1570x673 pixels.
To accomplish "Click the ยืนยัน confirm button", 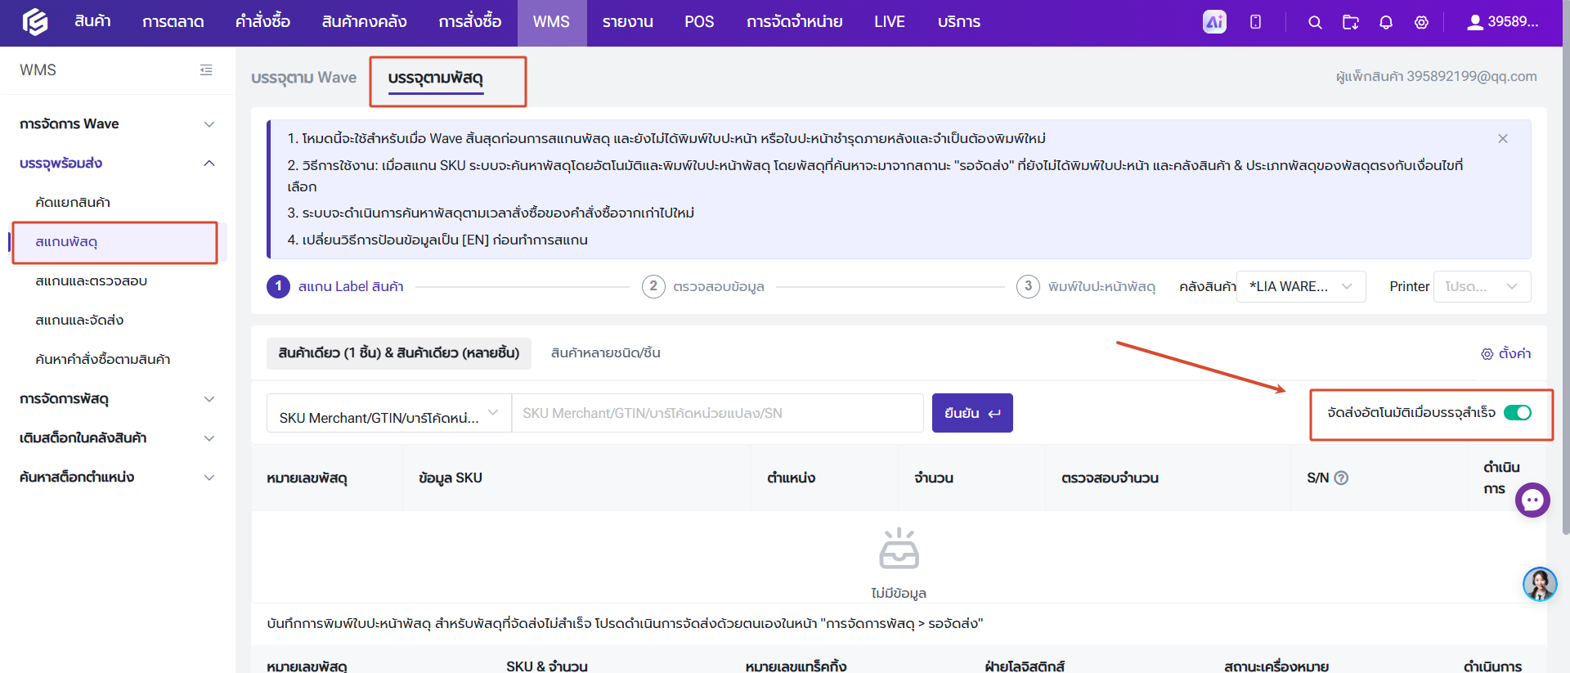I will point(972,413).
